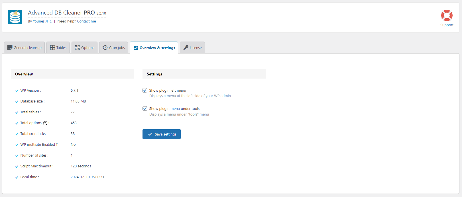The height and width of the screenshot is (197, 462).
Task: Click the Options tab icon
Action: [x=78, y=48]
